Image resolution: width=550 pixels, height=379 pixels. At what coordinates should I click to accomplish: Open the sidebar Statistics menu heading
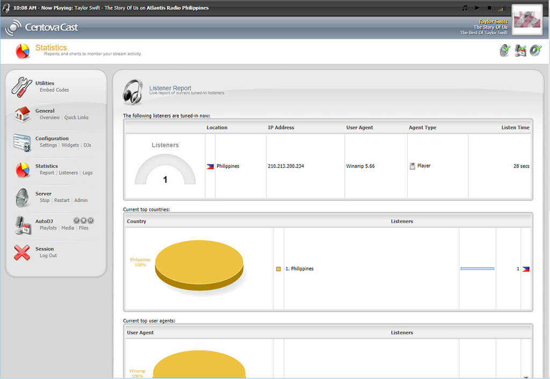point(47,166)
